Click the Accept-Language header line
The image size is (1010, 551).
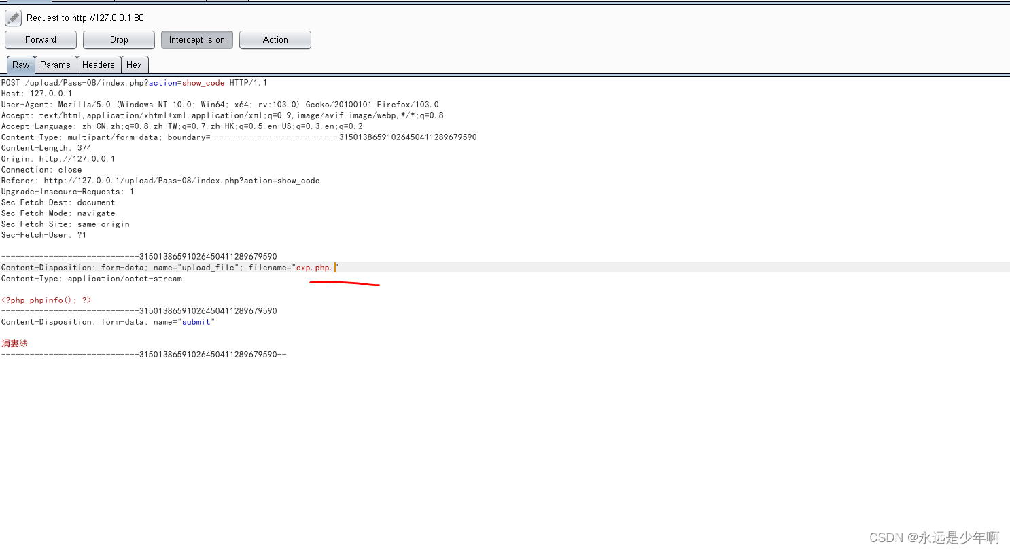[182, 126]
